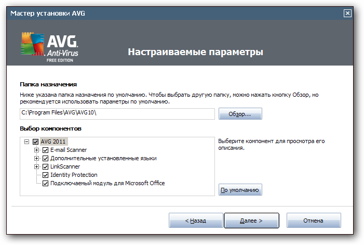Toggle Identity Protection checkbox

coord(46,175)
